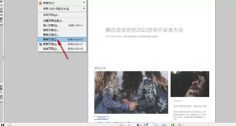This screenshot has width=236, height=126.
Task: Select the highlighted 删除页面(E)... menu entry
Action: (62, 39)
